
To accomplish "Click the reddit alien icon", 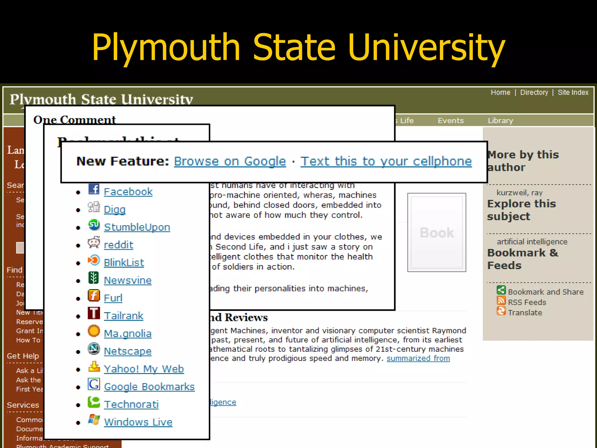I will point(94,243).
